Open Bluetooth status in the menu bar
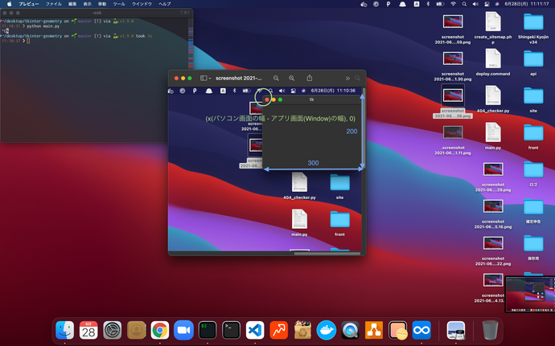This screenshot has width=555, height=346. (x=428, y=4)
